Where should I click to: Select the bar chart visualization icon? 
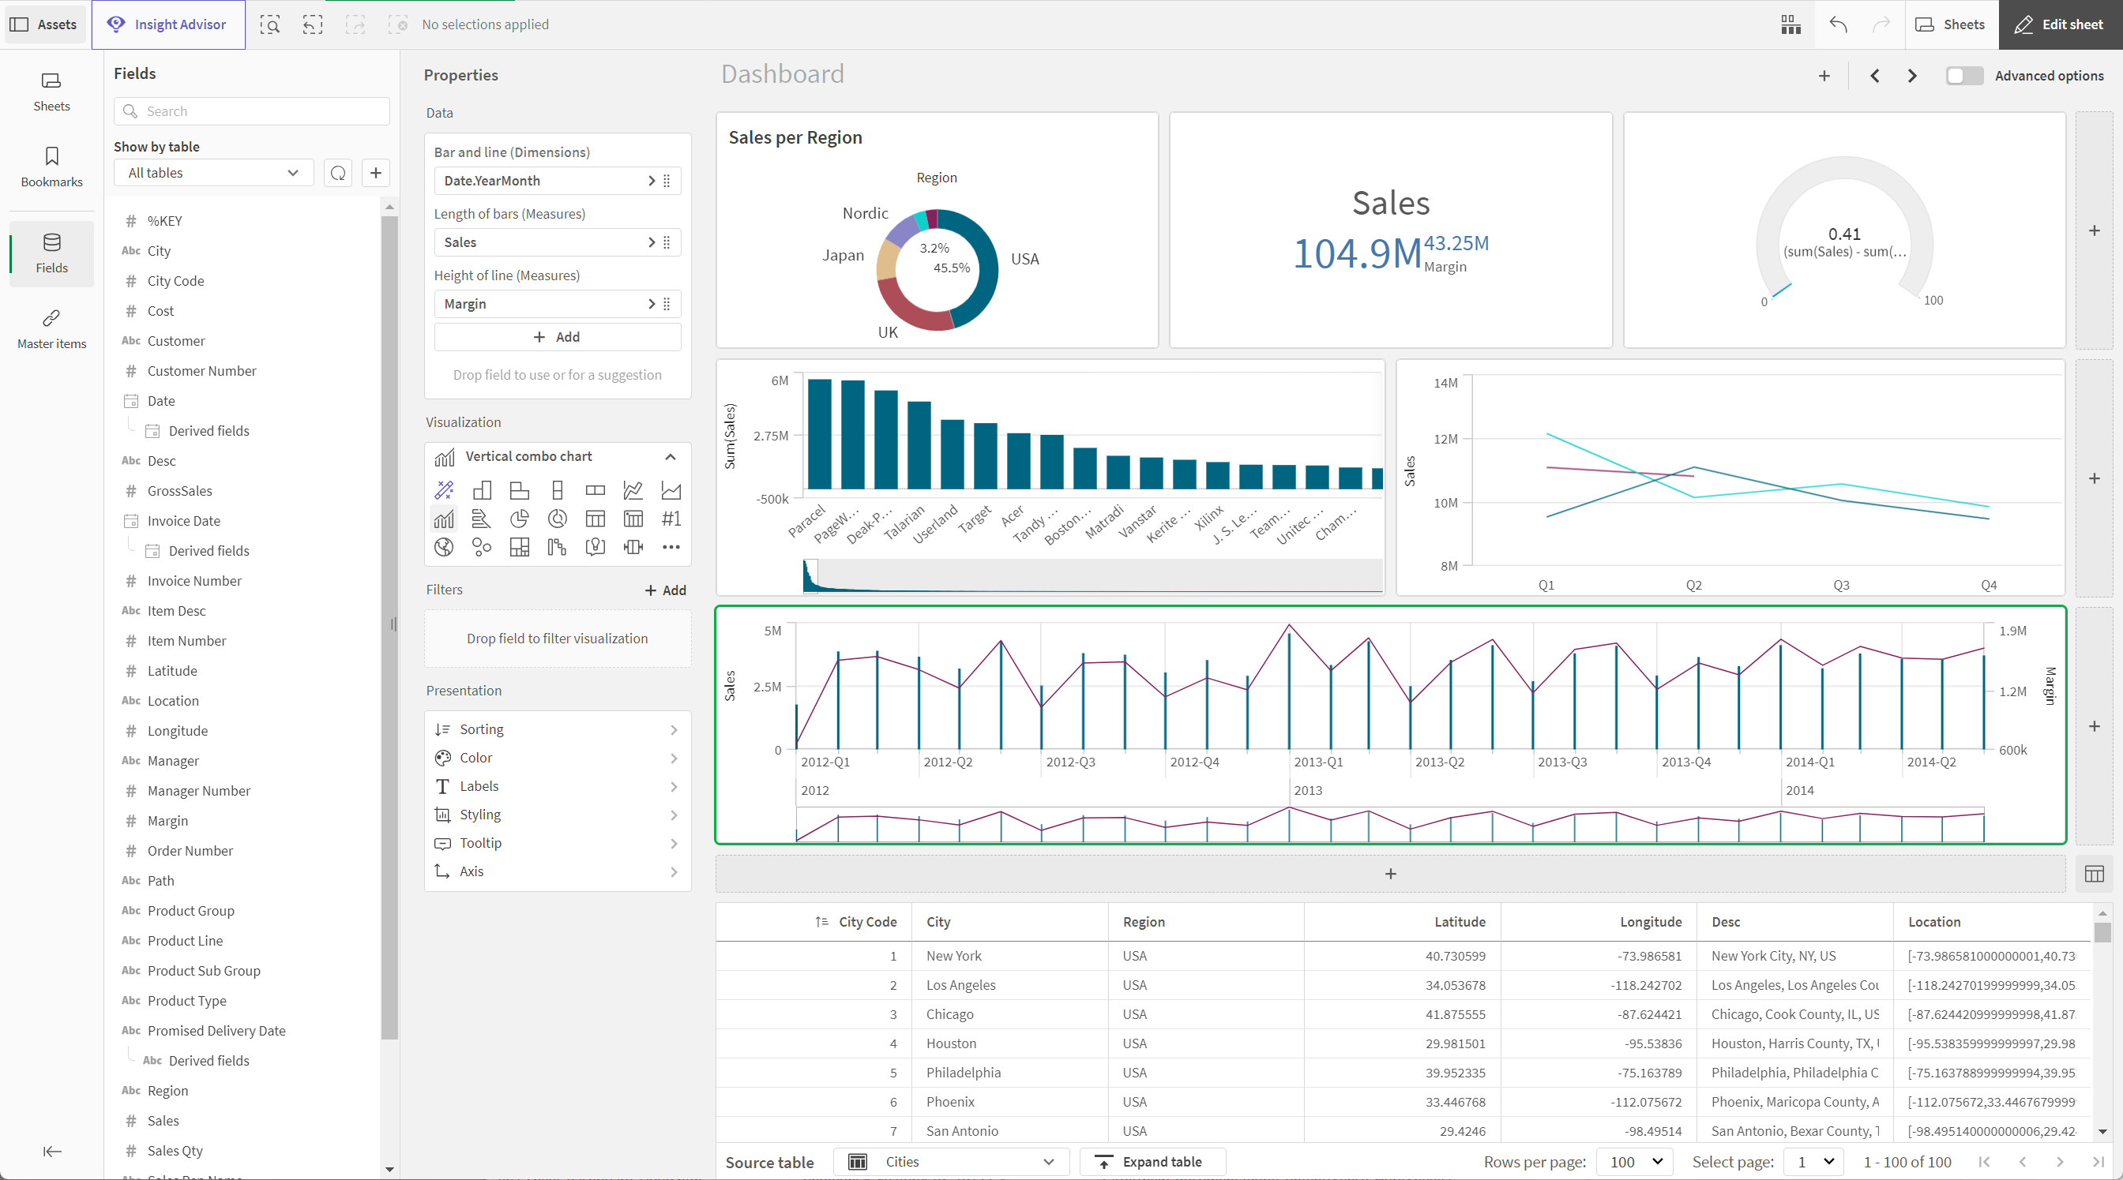click(481, 489)
